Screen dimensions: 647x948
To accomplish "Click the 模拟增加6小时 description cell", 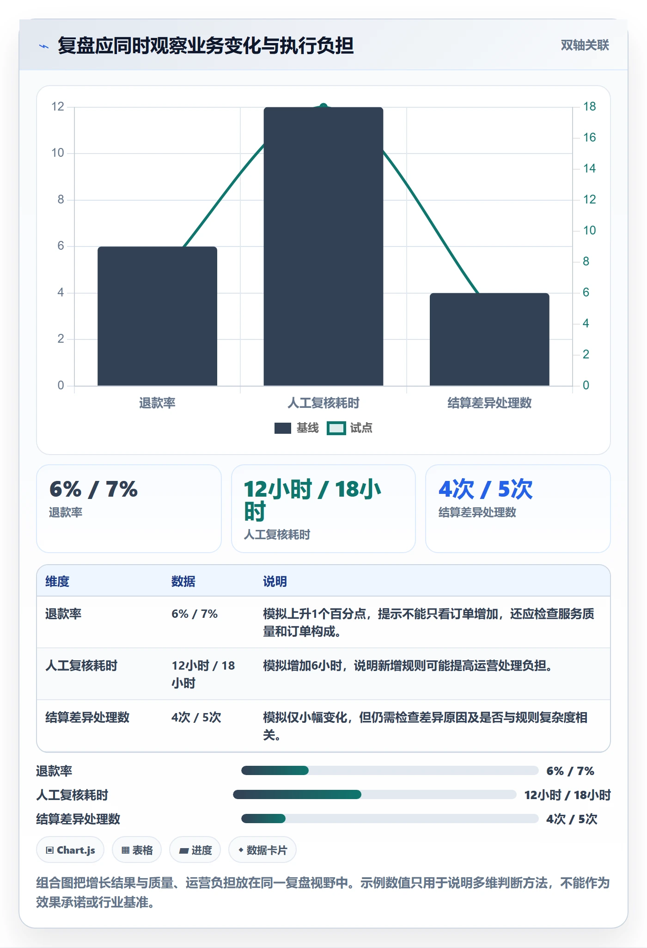I will 408,665.
